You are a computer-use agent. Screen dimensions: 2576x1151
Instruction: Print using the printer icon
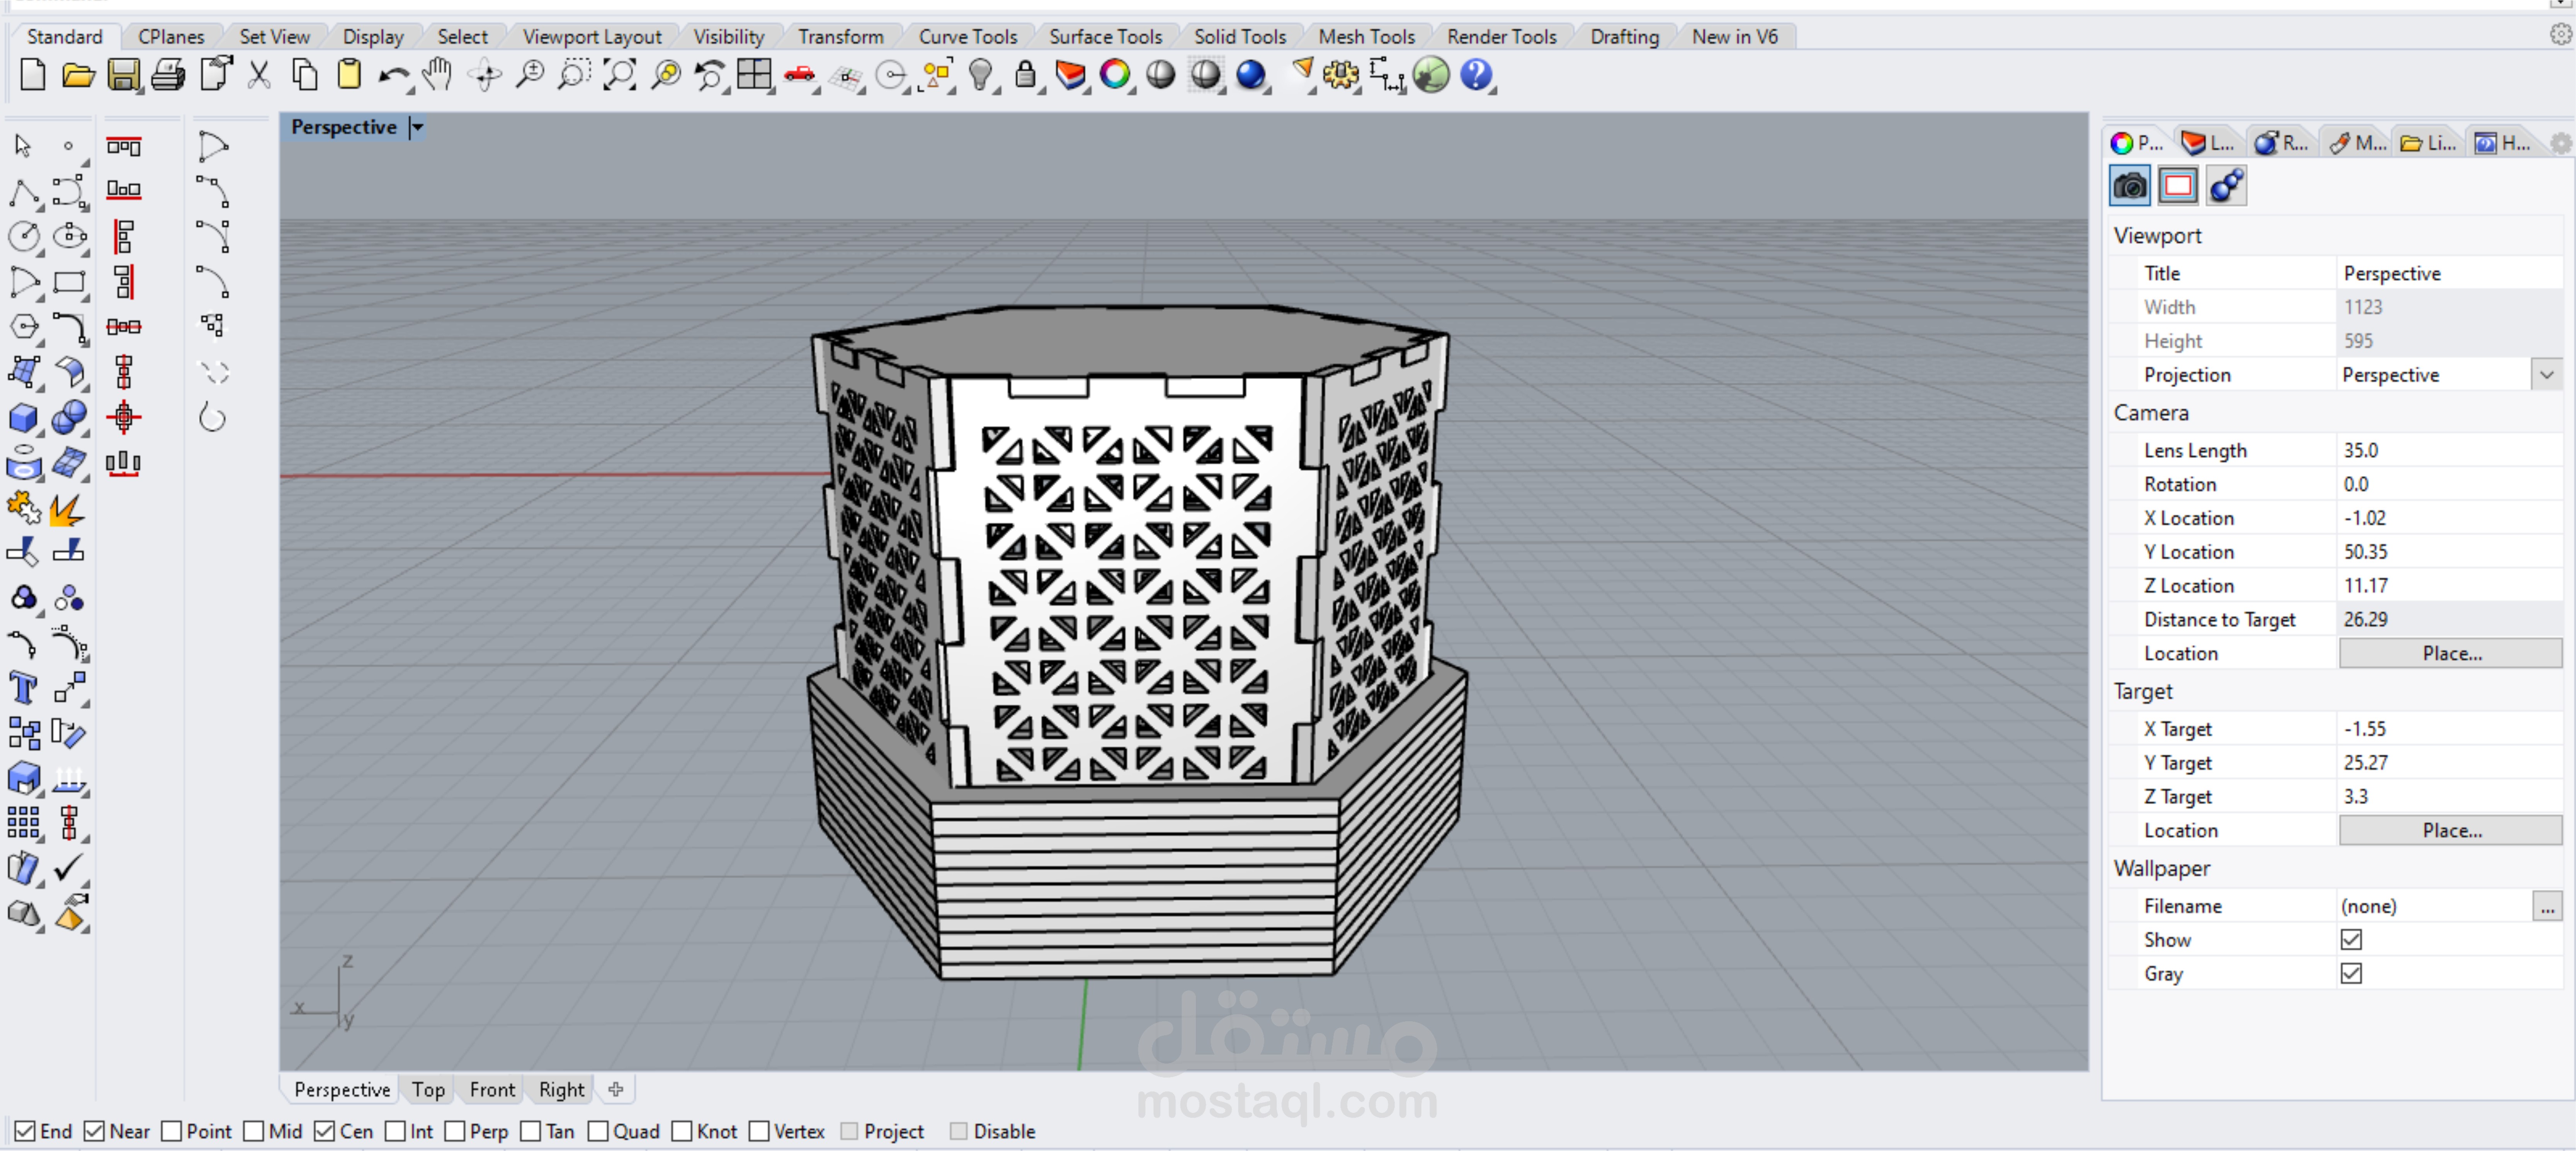pyautogui.click(x=168, y=75)
